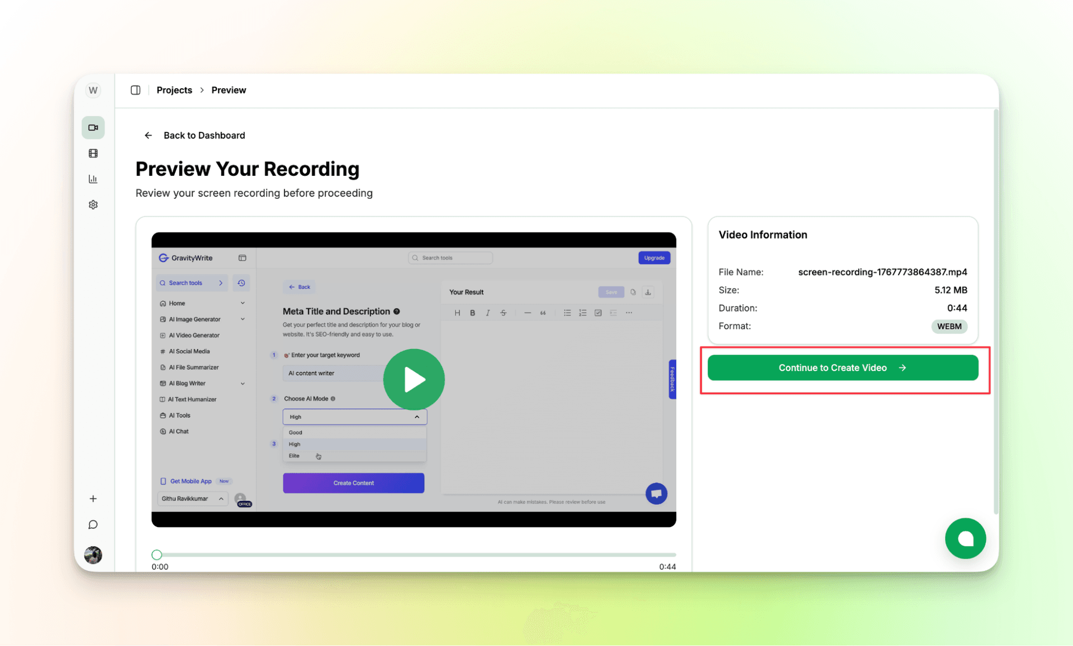This screenshot has width=1073, height=646.
Task: Collapse the High AI Mode dropdown
Action: click(x=416, y=417)
